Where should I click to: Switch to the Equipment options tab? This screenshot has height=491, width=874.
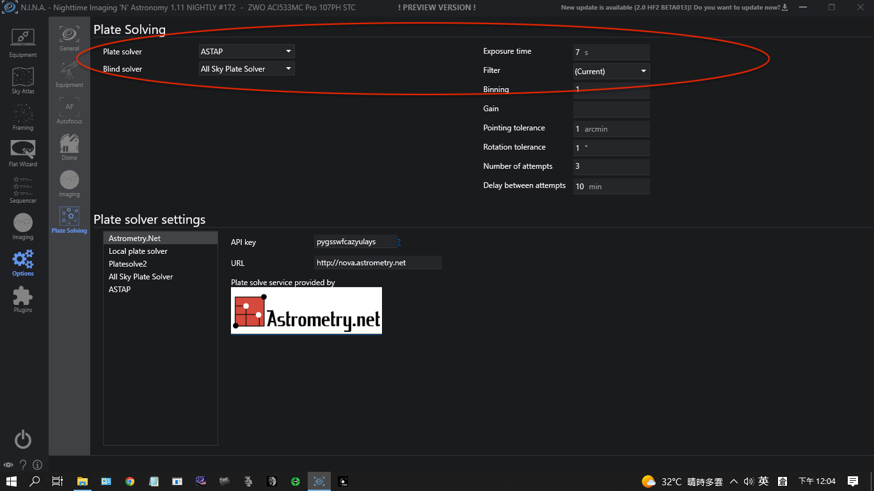(x=69, y=74)
